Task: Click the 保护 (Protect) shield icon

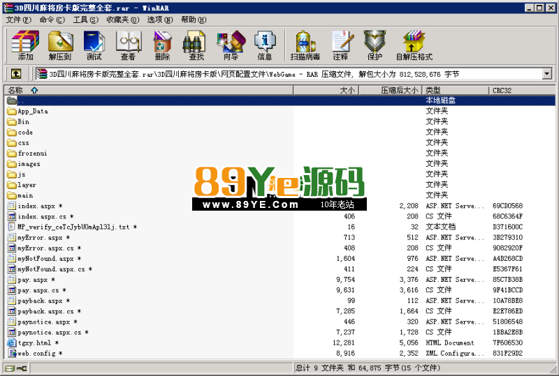Action: pyautogui.click(x=375, y=45)
